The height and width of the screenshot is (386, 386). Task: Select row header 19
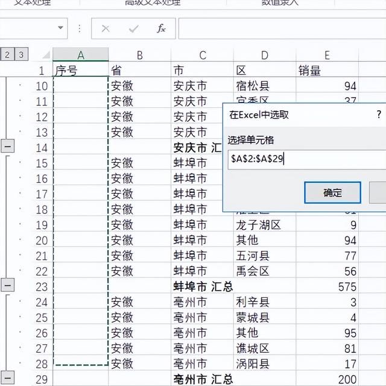(x=42, y=225)
